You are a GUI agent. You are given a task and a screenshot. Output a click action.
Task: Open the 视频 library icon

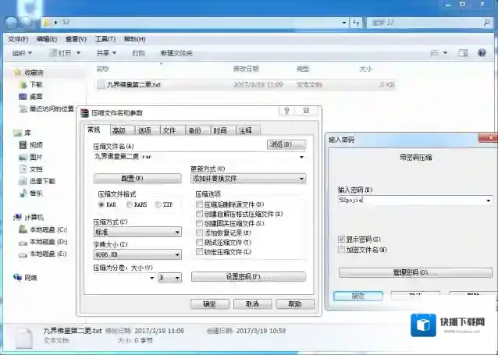[24, 144]
